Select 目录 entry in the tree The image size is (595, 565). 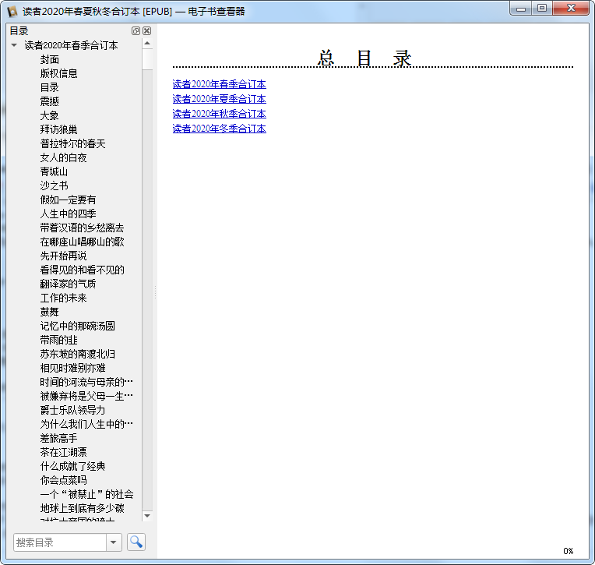(x=50, y=87)
